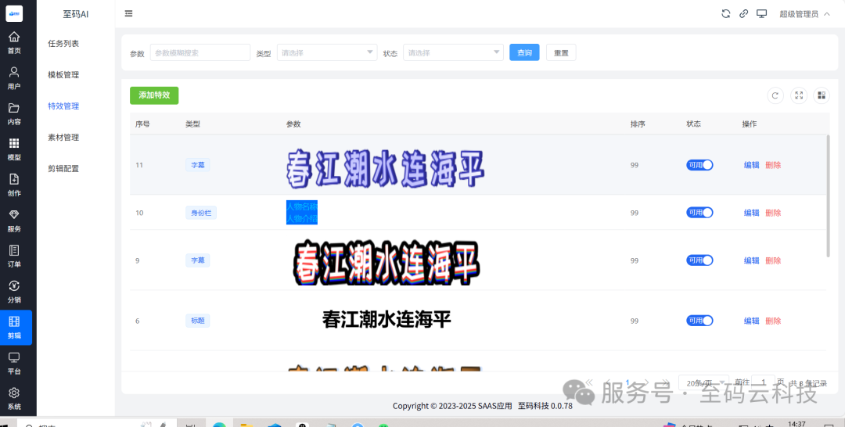Open the 类型 type dropdown
Screen dimensions: 845x427
326,52
